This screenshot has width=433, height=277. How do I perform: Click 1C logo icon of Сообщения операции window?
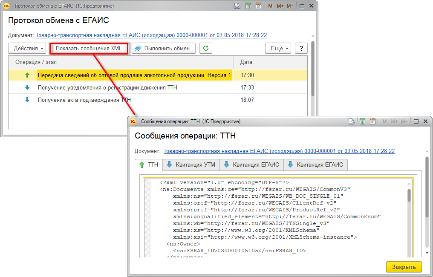click(x=133, y=121)
